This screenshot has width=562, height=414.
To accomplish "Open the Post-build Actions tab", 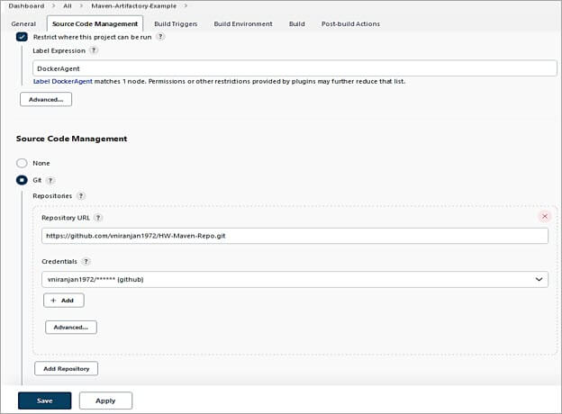I will [350, 23].
